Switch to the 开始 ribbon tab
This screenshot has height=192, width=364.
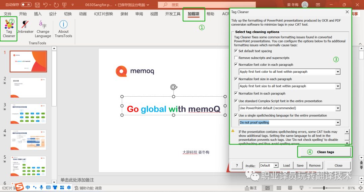(x=23, y=14)
